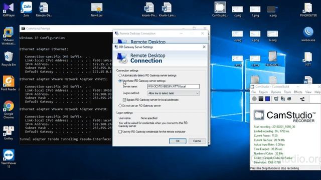Open the View menu in CamStudio
Screen dimensions: 321x180
point(308,92)
